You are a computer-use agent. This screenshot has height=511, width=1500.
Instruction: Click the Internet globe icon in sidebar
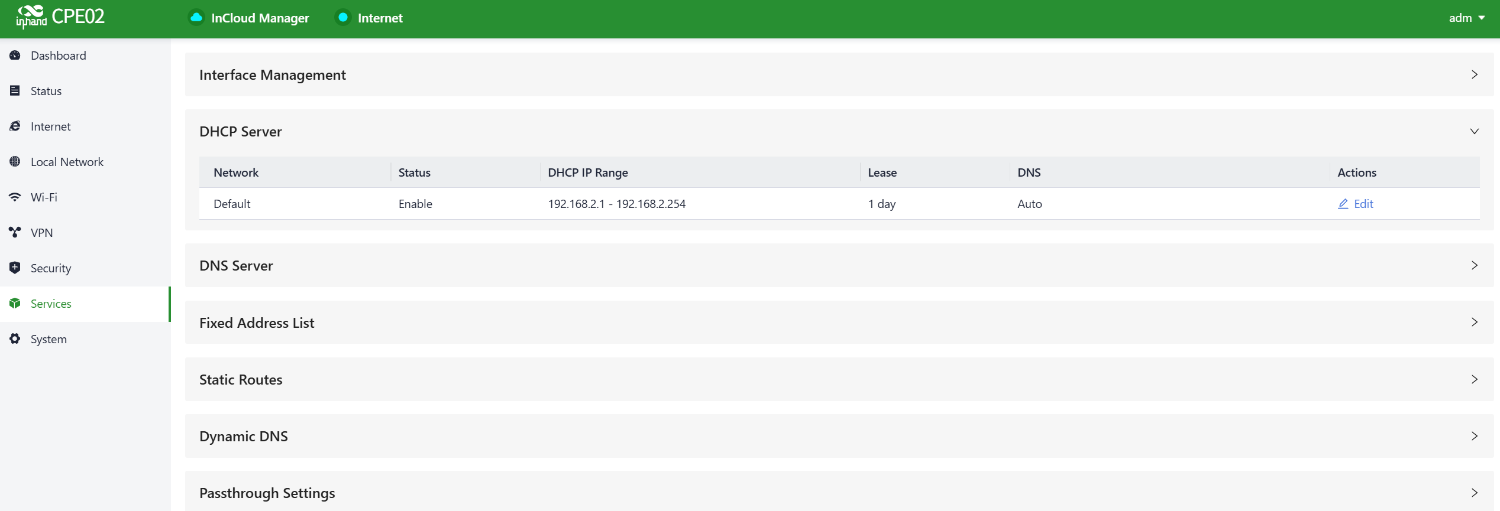pyautogui.click(x=15, y=126)
